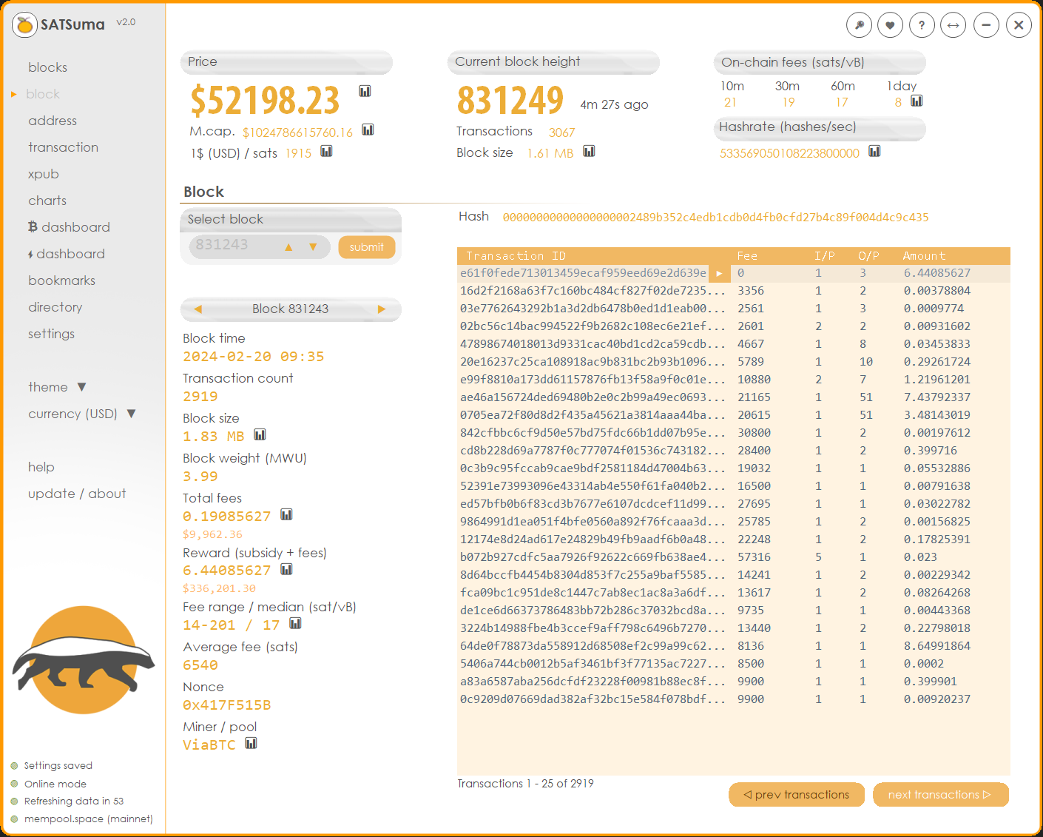This screenshot has height=837, width=1043.
Task: Expand the theme dropdown
Action: coord(81,387)
